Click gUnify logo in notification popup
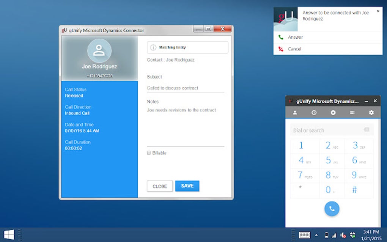The image size is (387, 242). pos(286,19)
